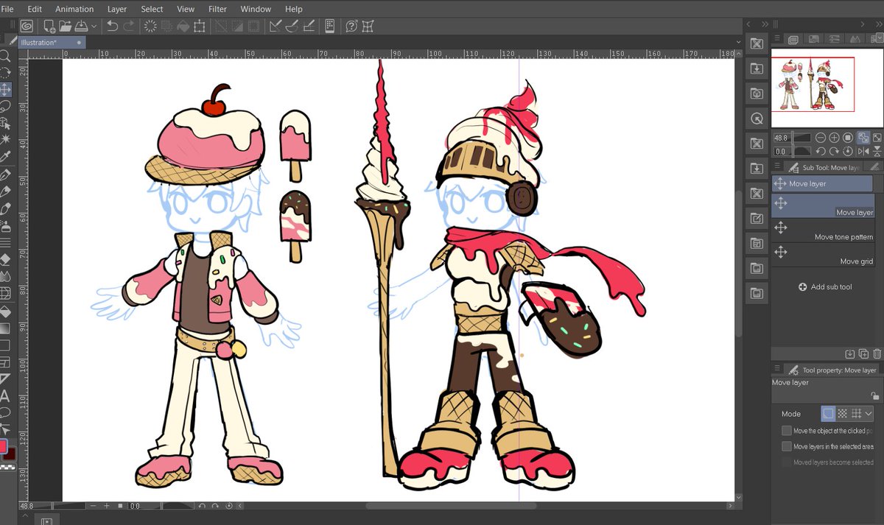The height and width of the screenshot is (525, 884).
Task: Select the Eraser tool
Action: 5,259
